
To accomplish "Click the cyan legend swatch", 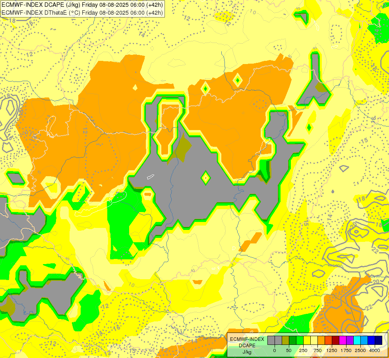I will 357,340.
